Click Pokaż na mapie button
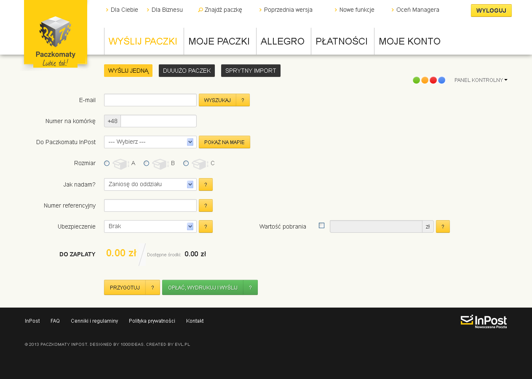The height and width of the screenshot is (379, 532). (225, 142)
